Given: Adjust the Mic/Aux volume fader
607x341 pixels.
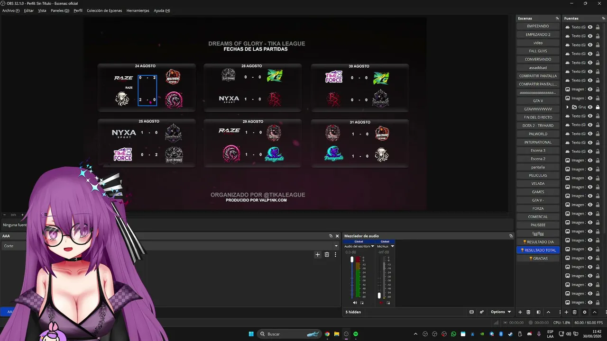Looking at the screenshot, I should pos(379,296).
